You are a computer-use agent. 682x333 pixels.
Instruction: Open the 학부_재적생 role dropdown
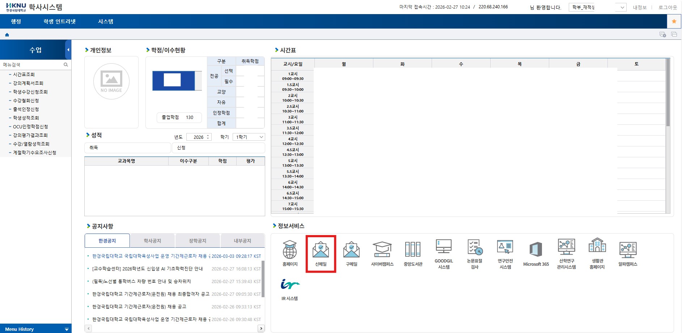[597, 7]
